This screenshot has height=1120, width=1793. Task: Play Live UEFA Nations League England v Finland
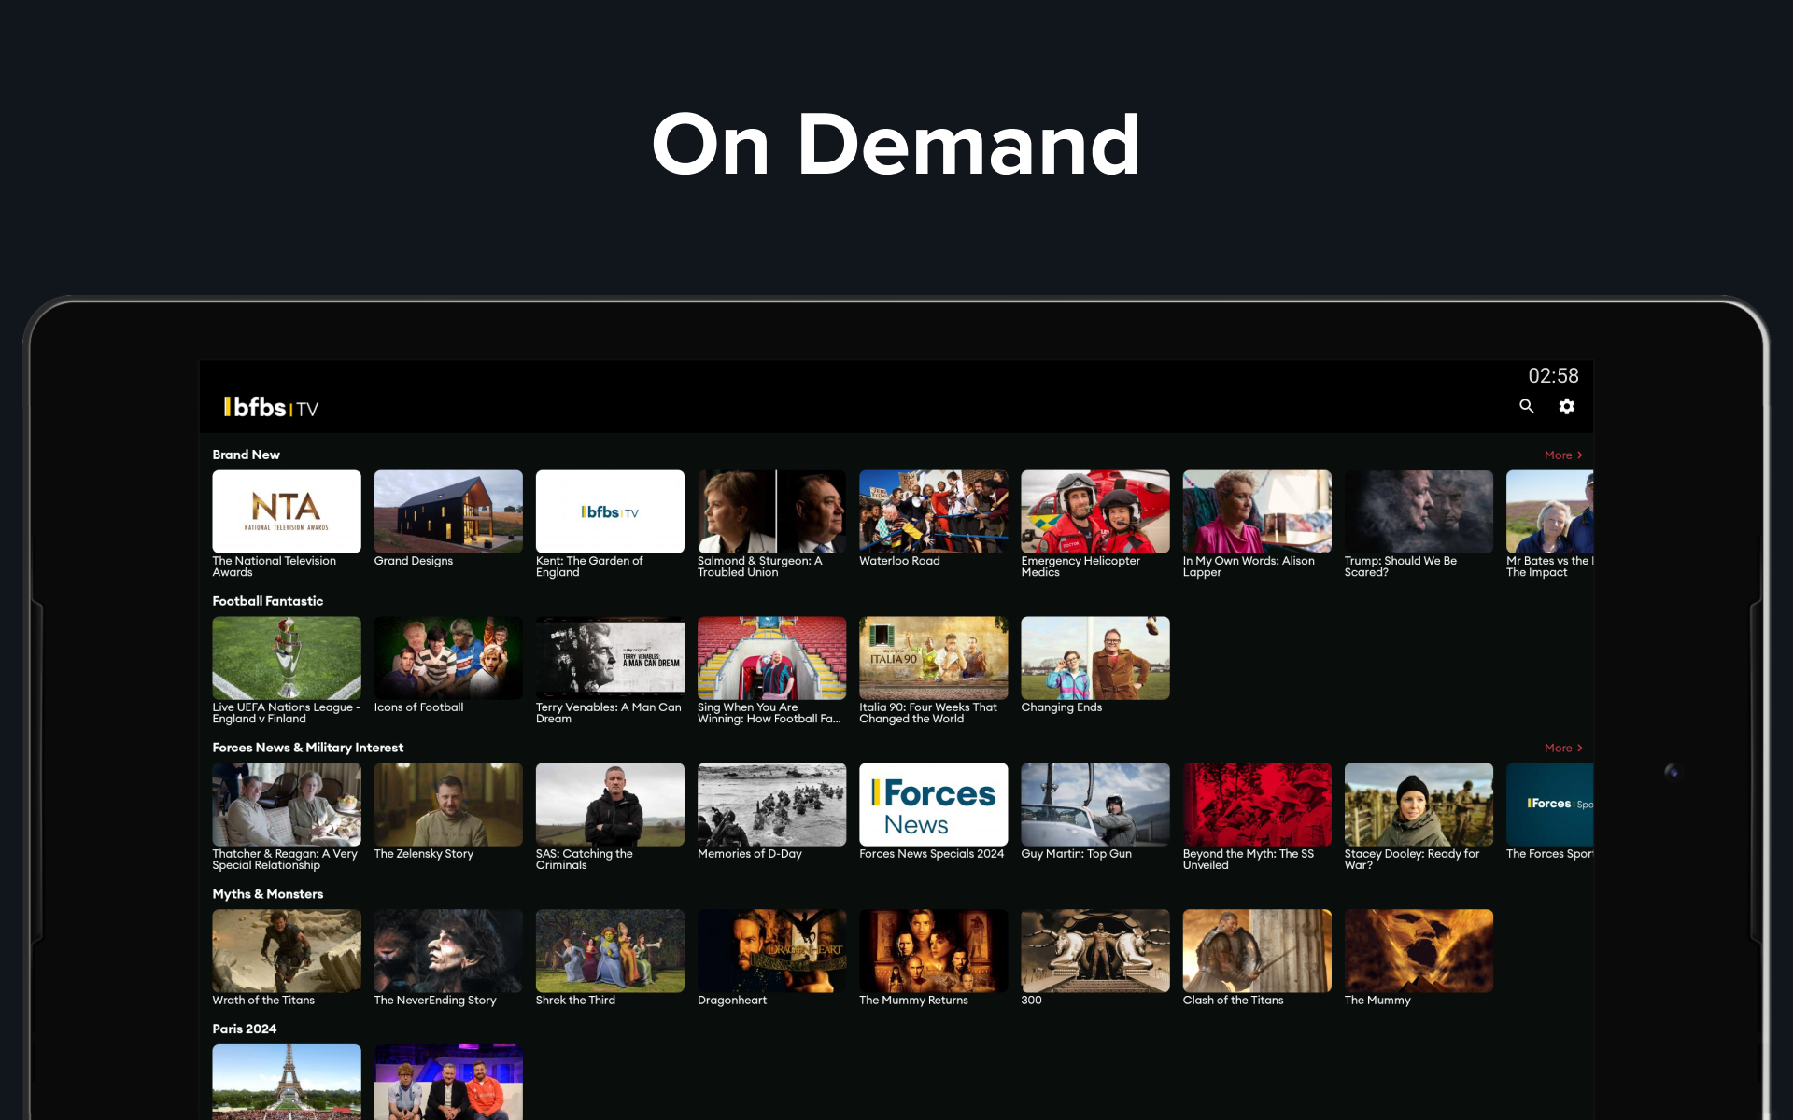(x=286, y=657)
